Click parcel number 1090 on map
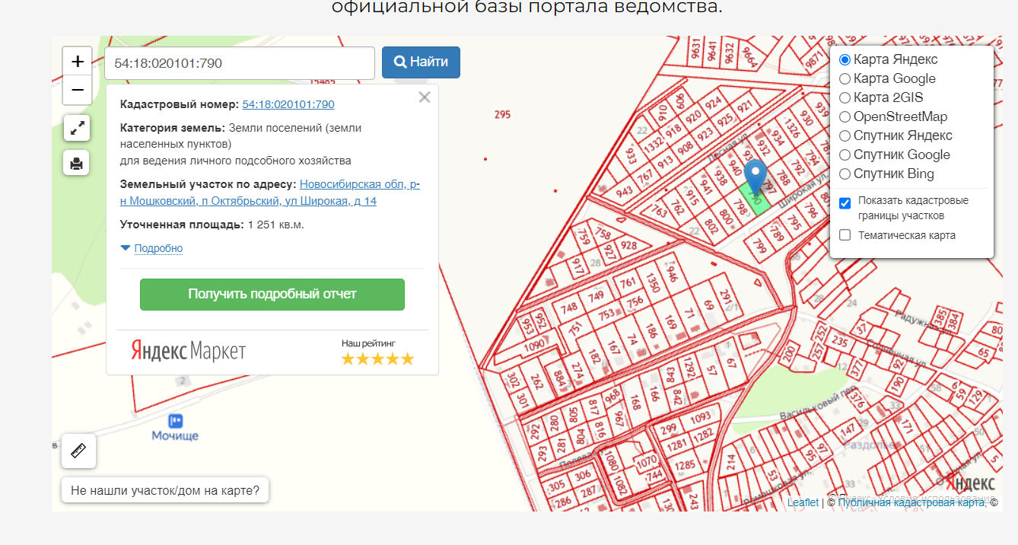Viewport: 1018px width, 545px height. pyautogui.click(x=535, y=345)
